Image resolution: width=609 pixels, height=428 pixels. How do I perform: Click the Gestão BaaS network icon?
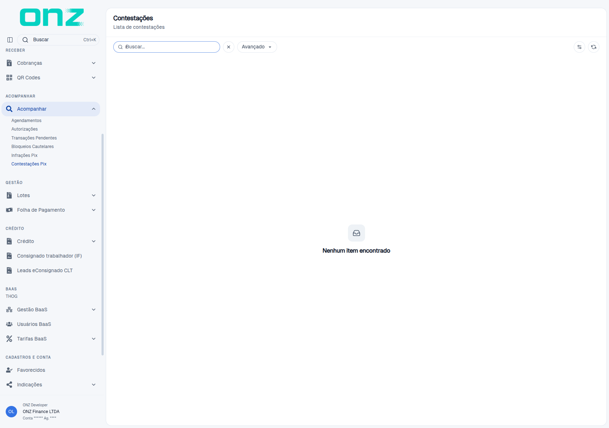(x=9, y=310)
